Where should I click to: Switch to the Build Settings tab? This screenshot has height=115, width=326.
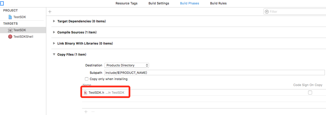tap(159, 3)
